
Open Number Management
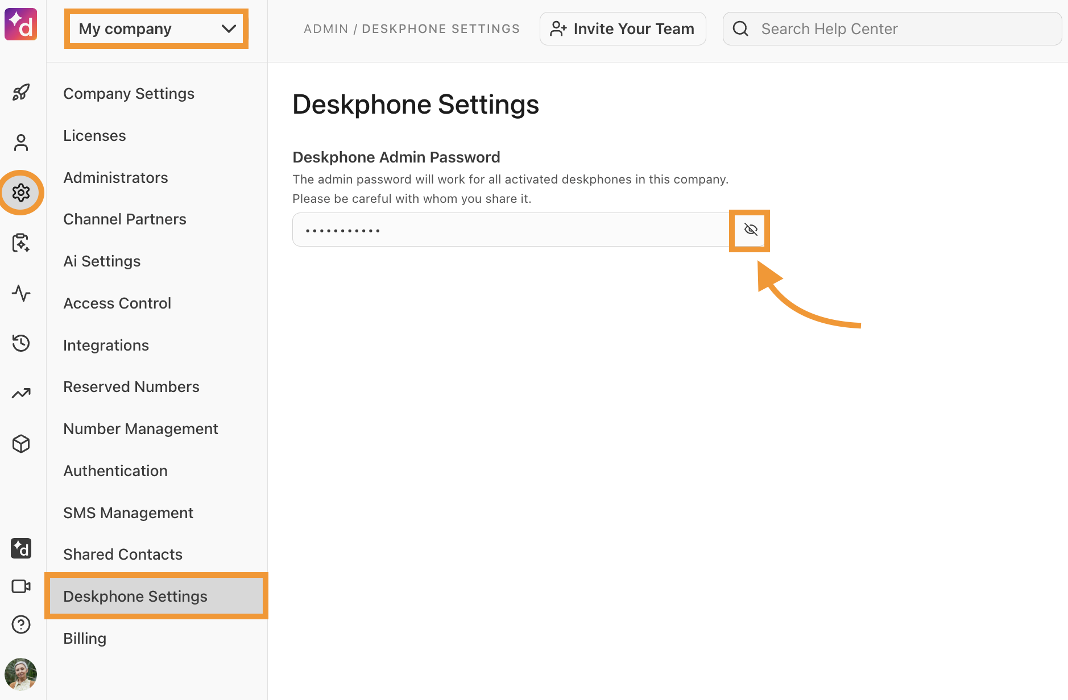tap(141, 429)
